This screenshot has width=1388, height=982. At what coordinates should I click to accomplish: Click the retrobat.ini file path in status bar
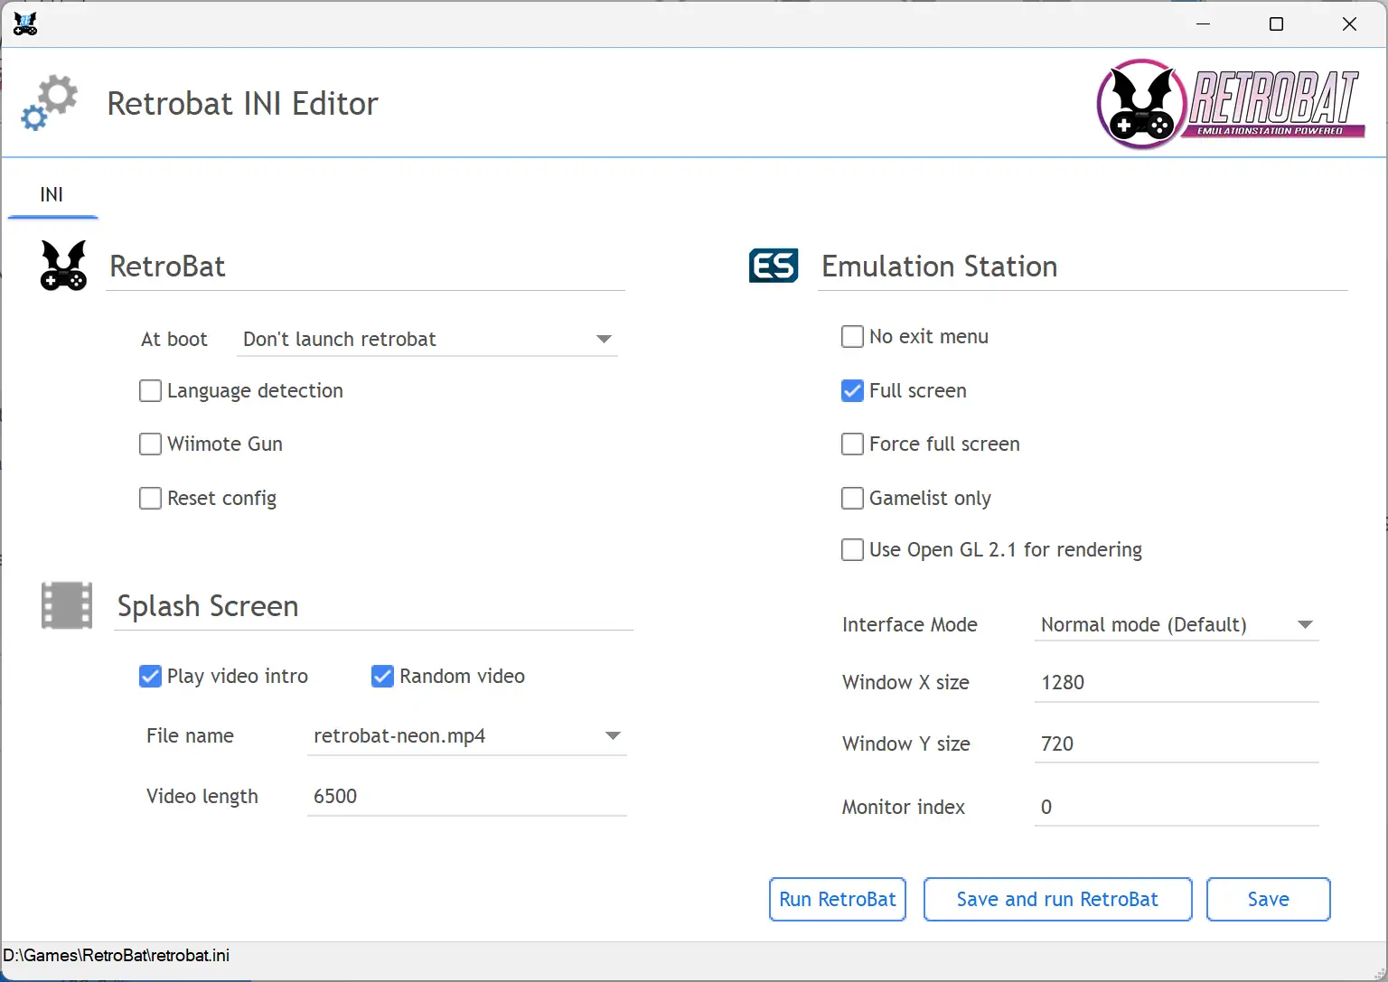(117, 956)
